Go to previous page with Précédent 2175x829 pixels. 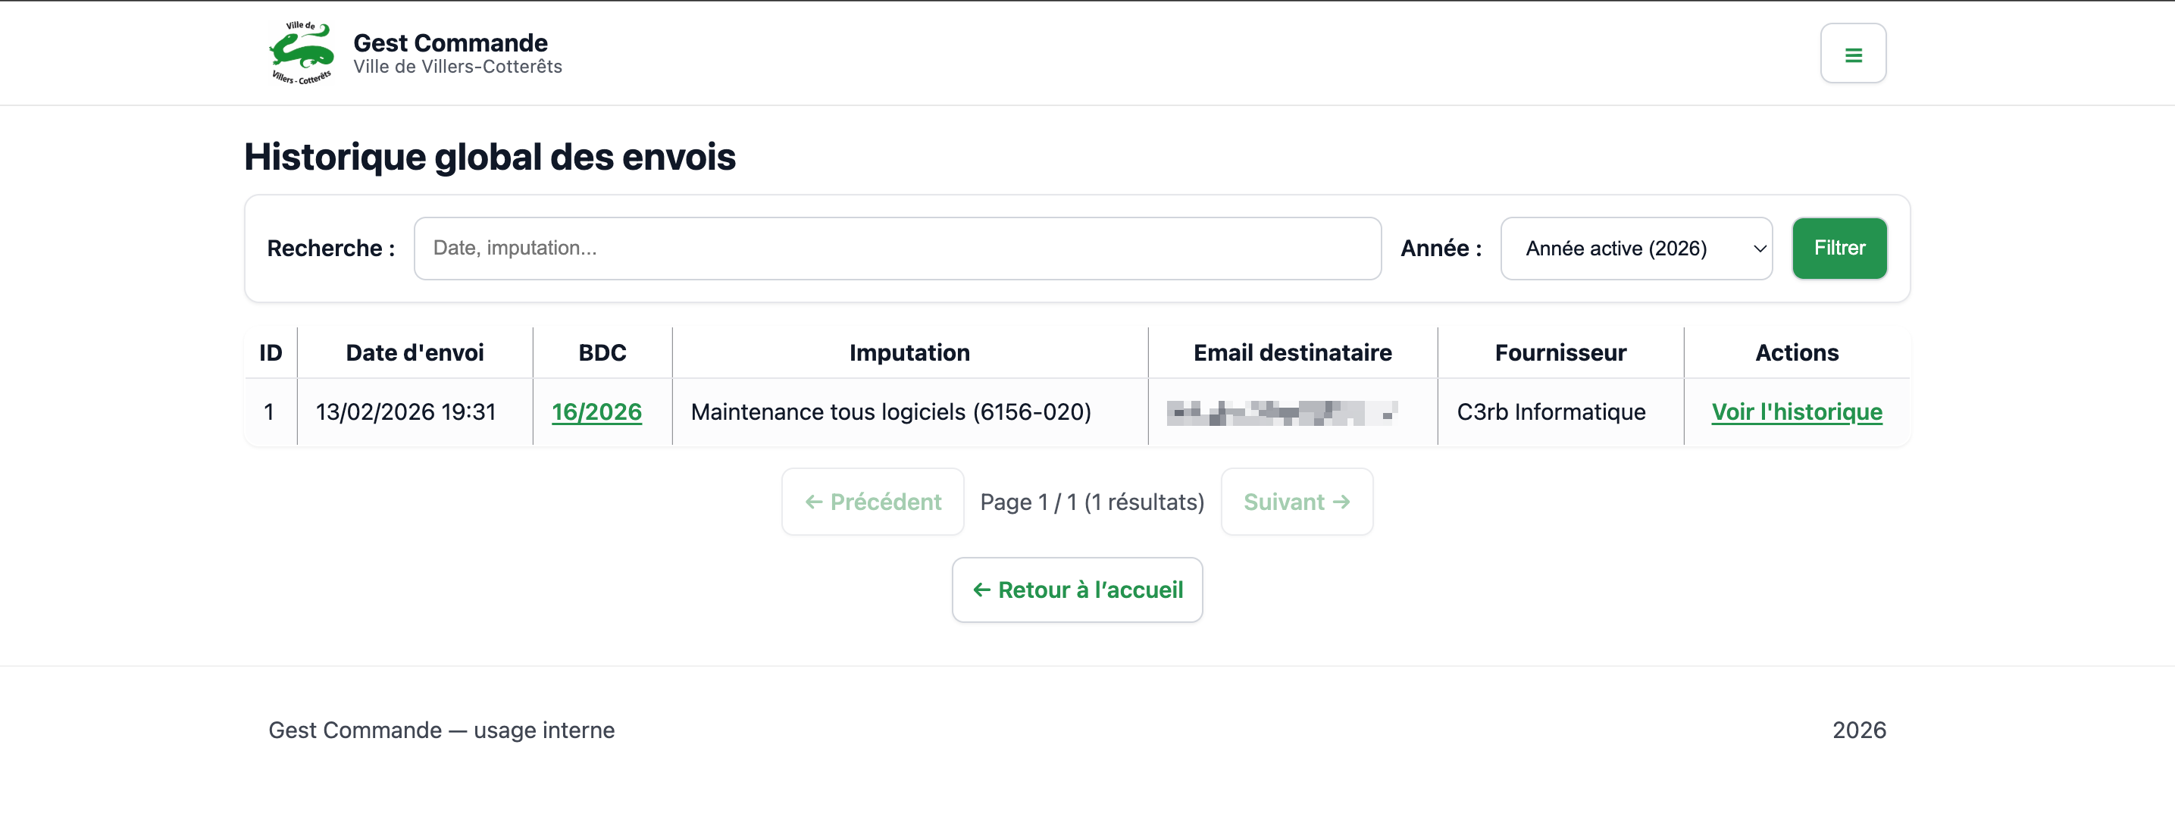[x=872, y=502]
